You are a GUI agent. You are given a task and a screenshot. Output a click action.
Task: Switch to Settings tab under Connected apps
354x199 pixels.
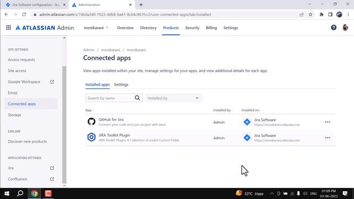click(x=121, y=85)
